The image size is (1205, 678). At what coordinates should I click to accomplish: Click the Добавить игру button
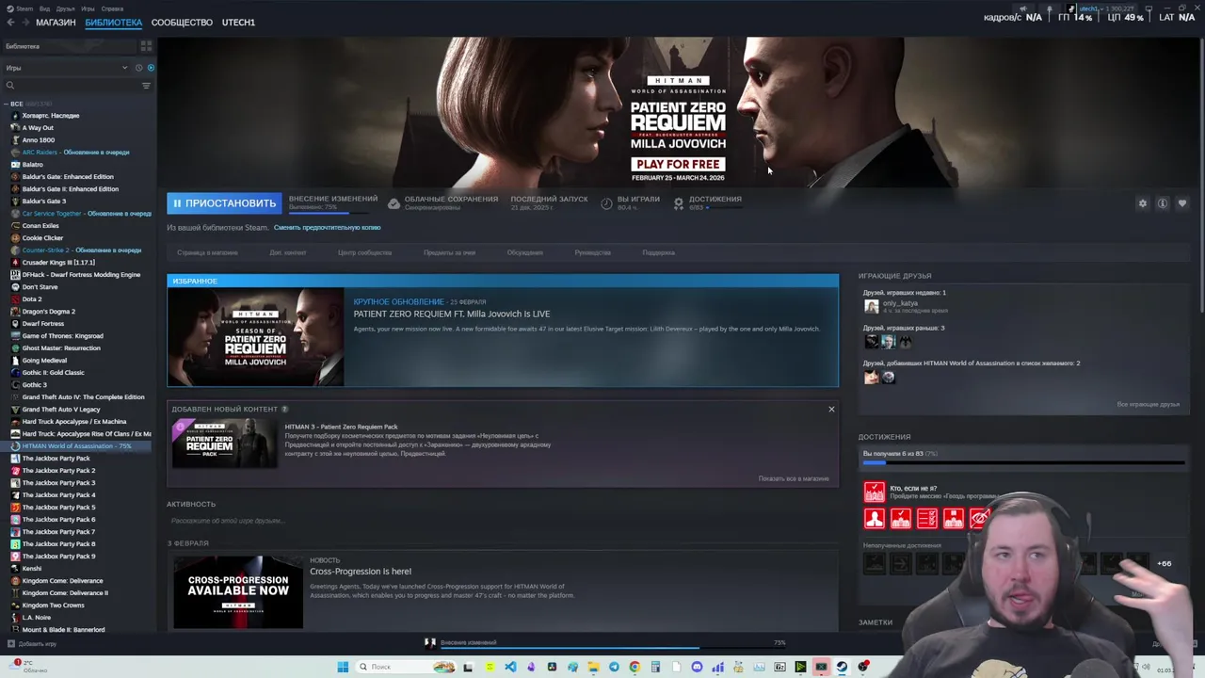(31, 644)
